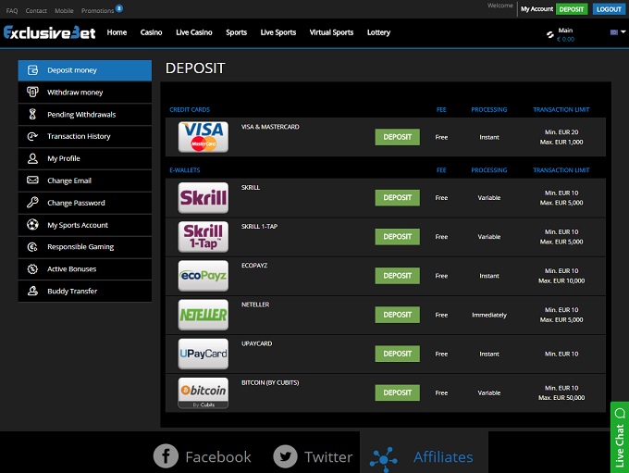
Task: Open Virtual Sports menu item
Action: 331,32
